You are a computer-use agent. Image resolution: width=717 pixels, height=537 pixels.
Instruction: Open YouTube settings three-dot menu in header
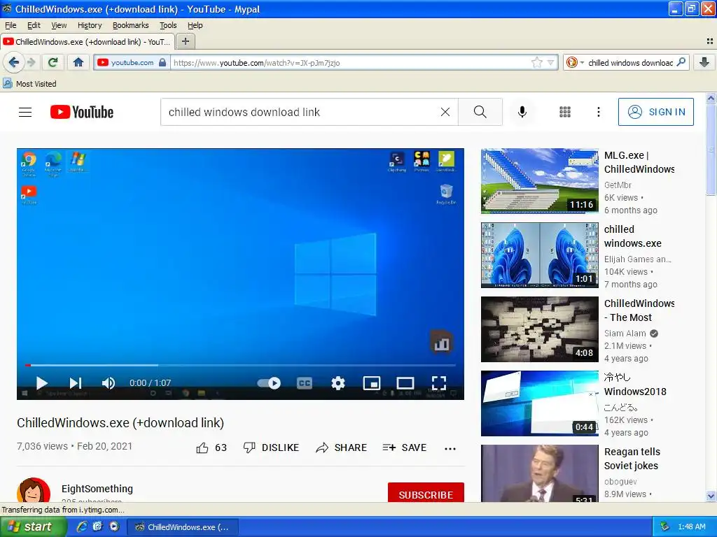pyautogui.click(x=598, y=112)
